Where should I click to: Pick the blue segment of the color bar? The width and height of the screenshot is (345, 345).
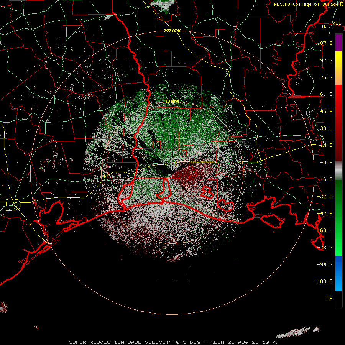point(338,273)
